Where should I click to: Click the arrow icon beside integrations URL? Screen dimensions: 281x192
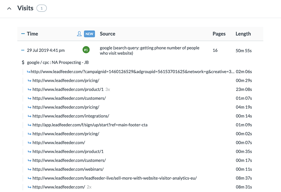click(29, 116)
